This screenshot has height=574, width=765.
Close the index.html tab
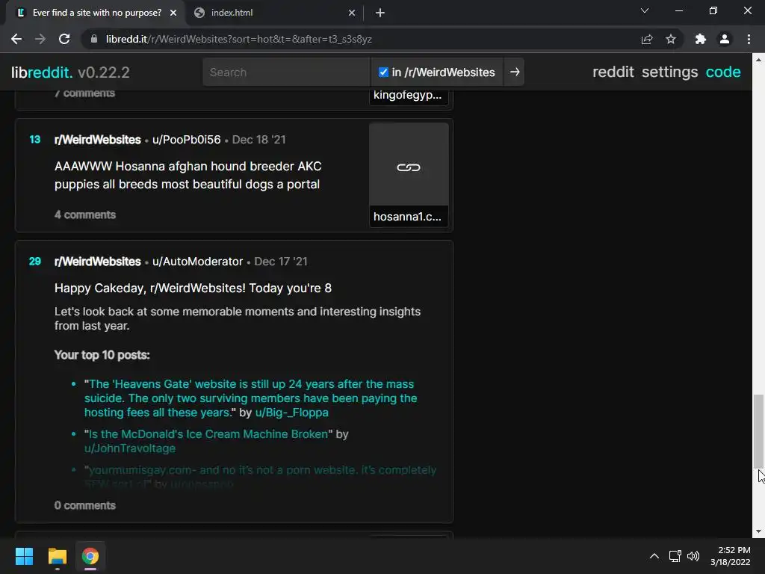click(x=352, y=13)
